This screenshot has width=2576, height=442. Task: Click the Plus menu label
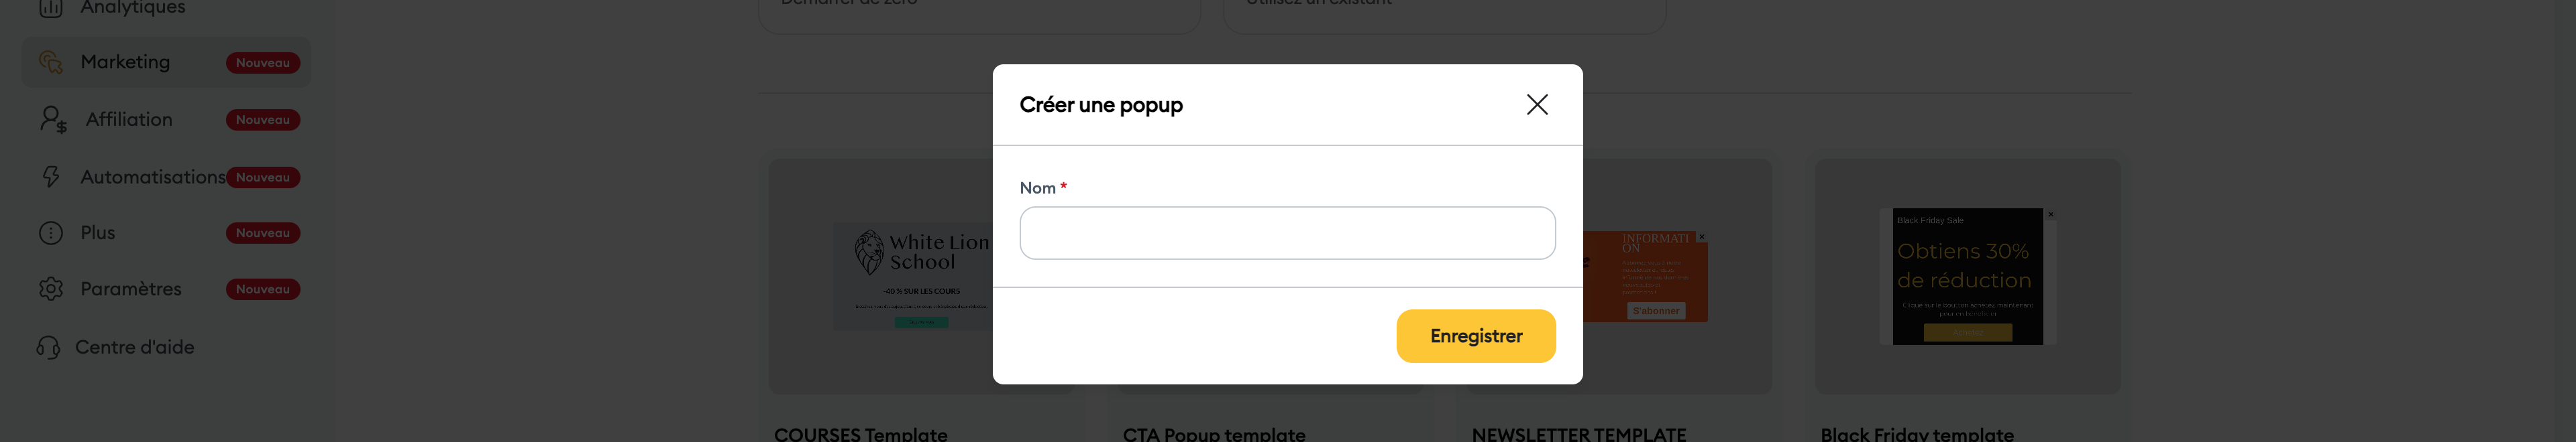pyautogui.click(x=98, y=234)
